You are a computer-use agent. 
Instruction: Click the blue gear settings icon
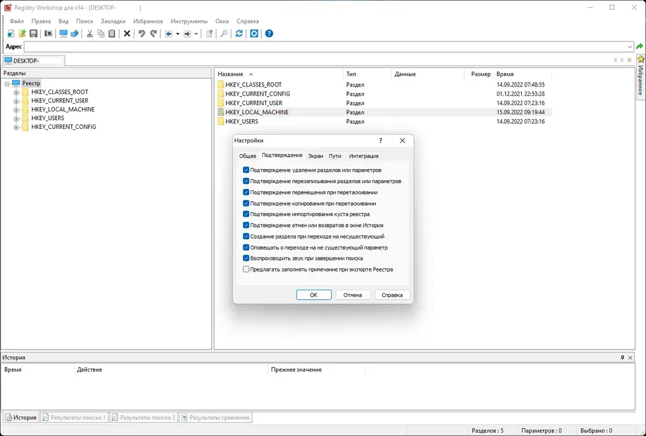[254, 34]
